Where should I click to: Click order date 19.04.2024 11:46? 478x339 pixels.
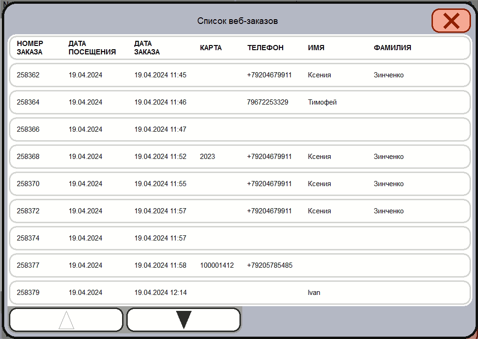(160, 102)
